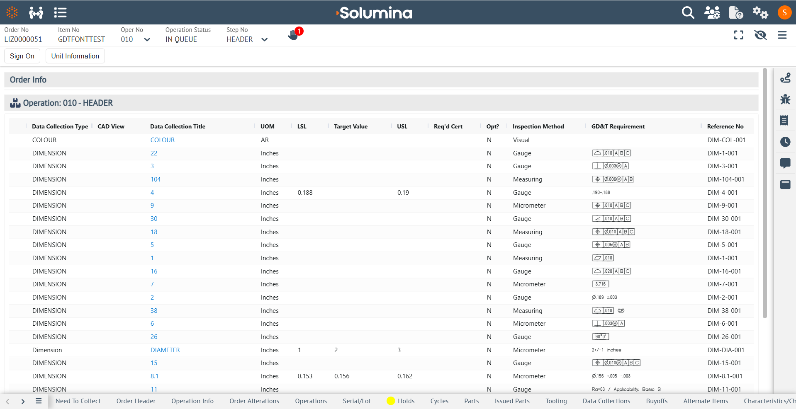Open the comments panel on right sidebar
The height and width of the screenshot is (409, 796).
pyautogui.click(x=785, y=163)
